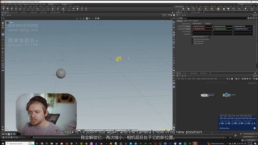Select the Box shelf tool

click(4, 9)
